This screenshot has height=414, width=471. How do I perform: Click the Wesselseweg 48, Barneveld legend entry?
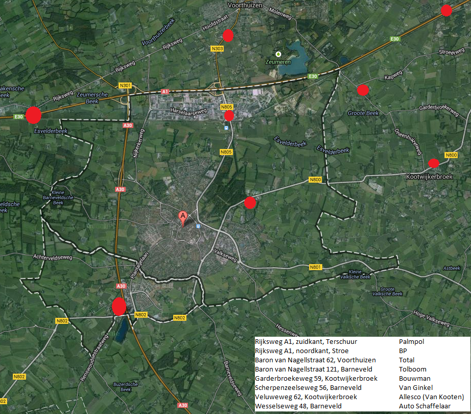click(x=291, y=406)
